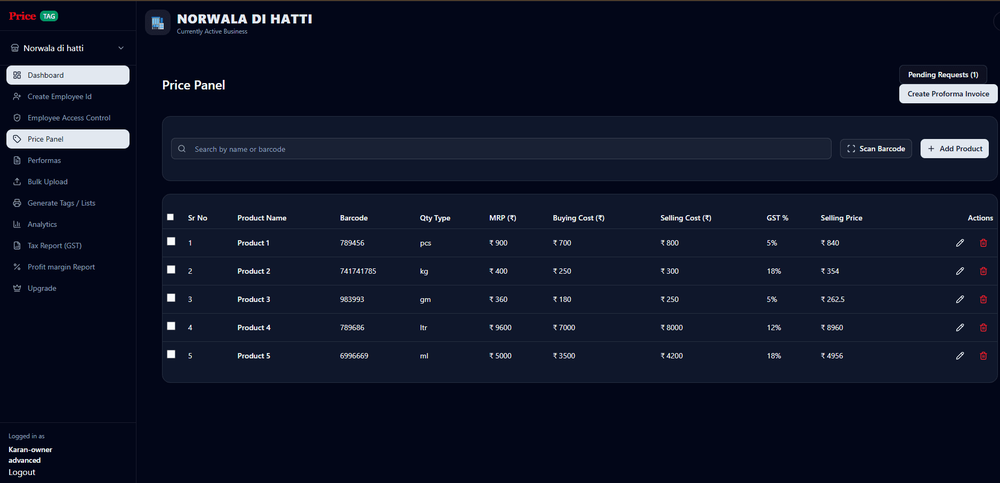Switch to the Performas section
Image resolution: width=1000 pixels, height=483 pixels.
pyautogui.click(x=44, y=160)
